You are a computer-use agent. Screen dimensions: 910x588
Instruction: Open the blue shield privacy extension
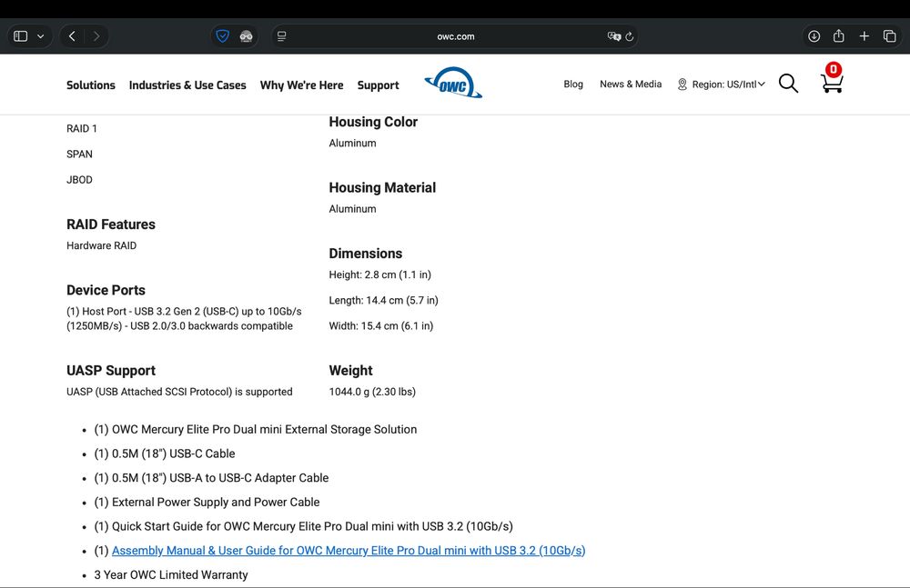(222, 36)
